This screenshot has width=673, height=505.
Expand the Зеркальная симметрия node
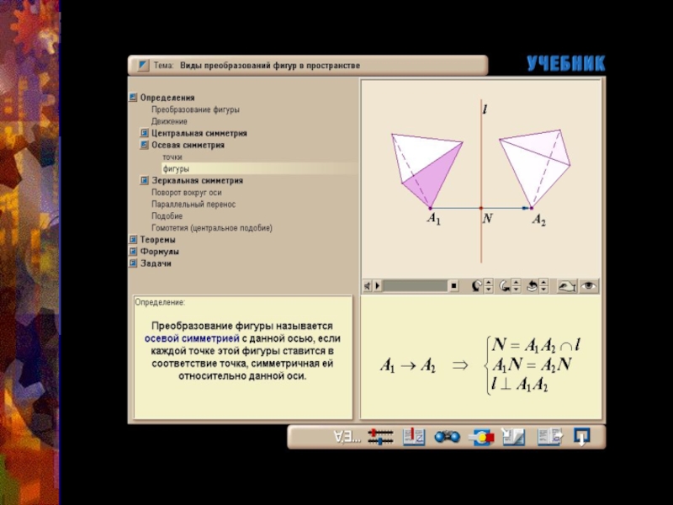pos(145,180)
